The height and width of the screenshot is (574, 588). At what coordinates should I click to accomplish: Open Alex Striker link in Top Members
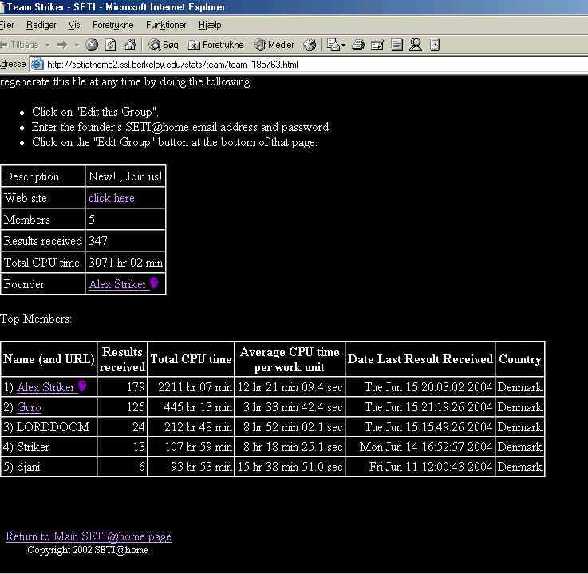(45, 387)
